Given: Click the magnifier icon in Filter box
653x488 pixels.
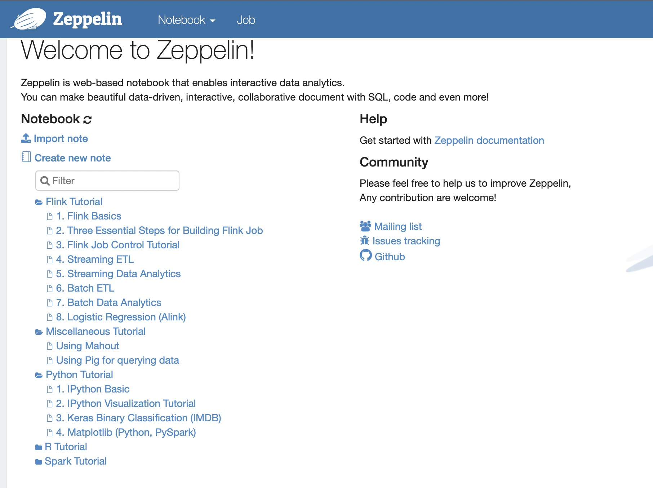Looking at the screenshot, I should point(45,181).
